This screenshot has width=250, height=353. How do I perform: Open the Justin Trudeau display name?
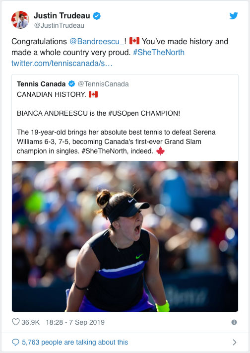(x=62, y=16)
